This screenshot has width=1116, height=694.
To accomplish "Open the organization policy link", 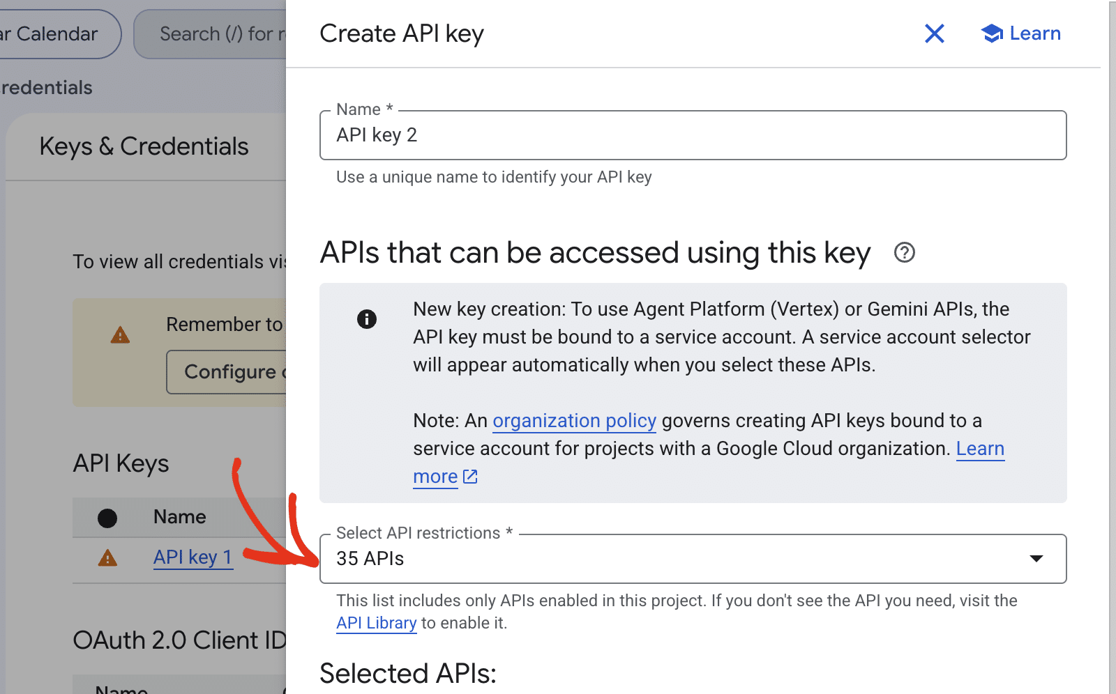I will tap(574, 421).
